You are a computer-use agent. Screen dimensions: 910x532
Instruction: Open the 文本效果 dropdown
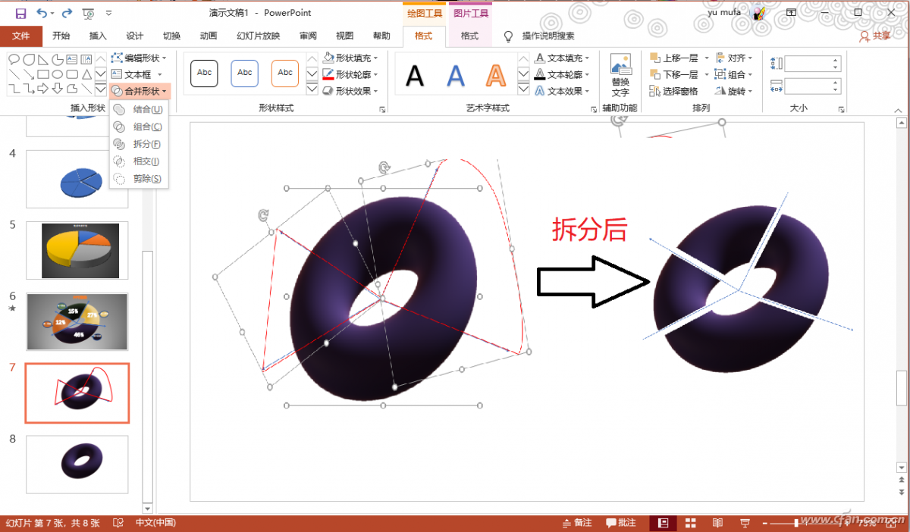click(x=562, y=91)
